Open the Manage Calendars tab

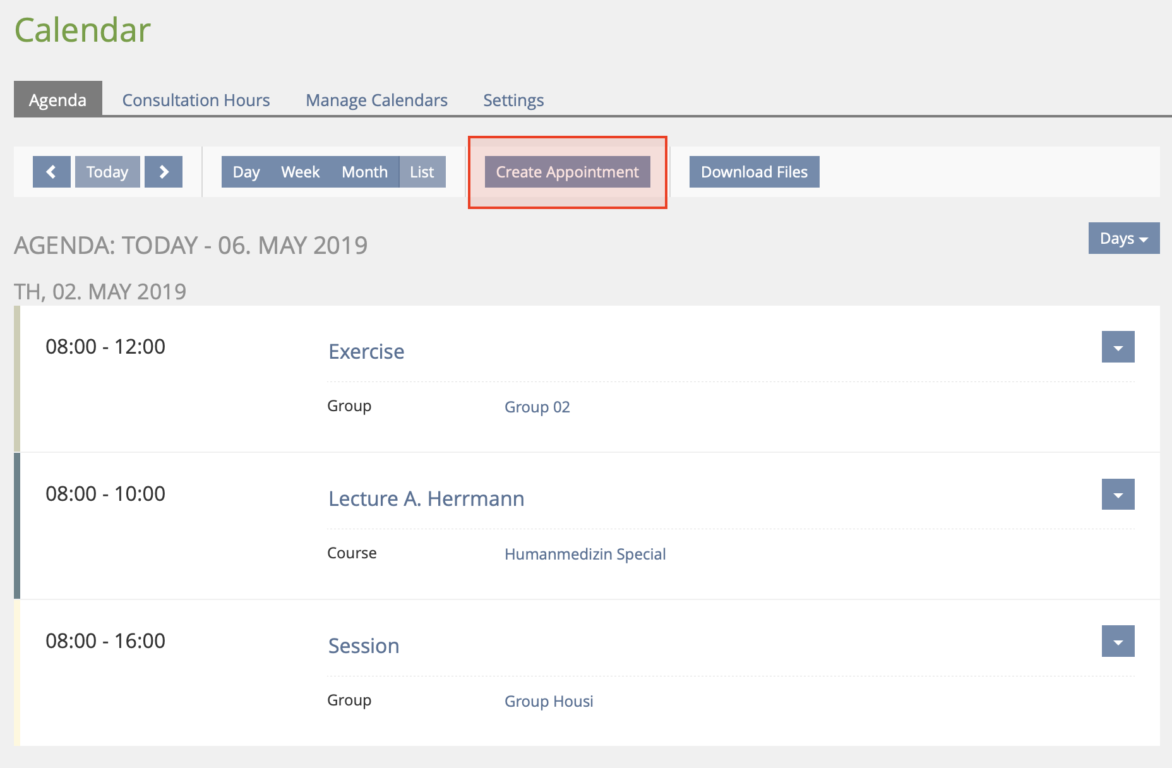pyautogui.click(x=376, y=100)
